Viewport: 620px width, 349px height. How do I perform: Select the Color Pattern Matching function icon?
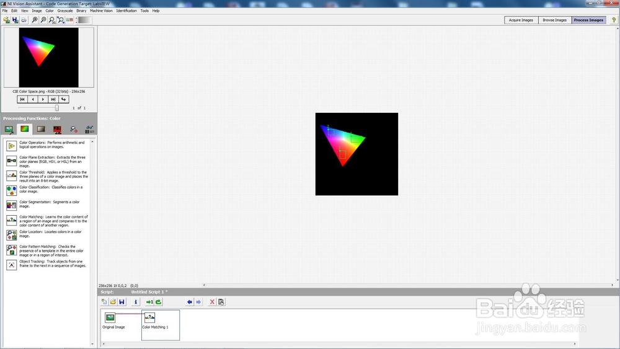pos(11,250)
